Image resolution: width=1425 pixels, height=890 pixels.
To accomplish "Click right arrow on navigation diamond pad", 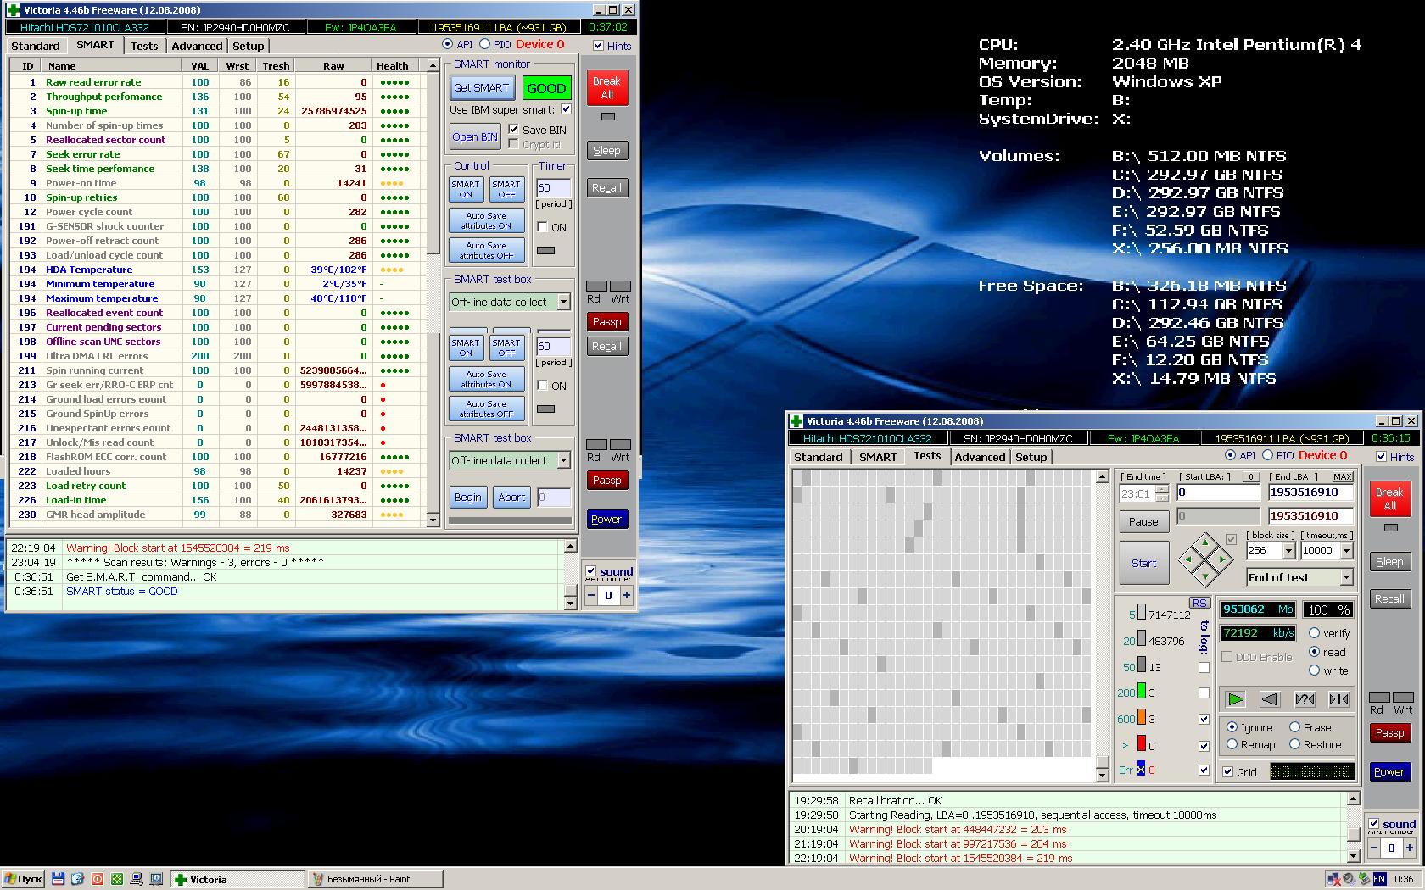I will pos(1221,559).
